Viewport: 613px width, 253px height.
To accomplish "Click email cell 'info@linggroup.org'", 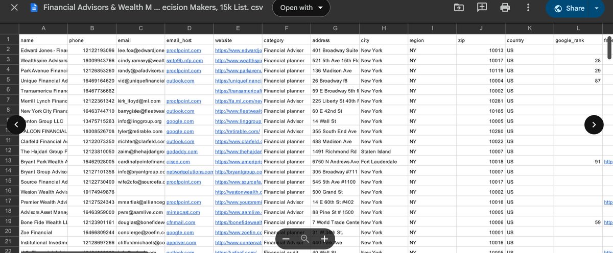I will pos(140,121).
